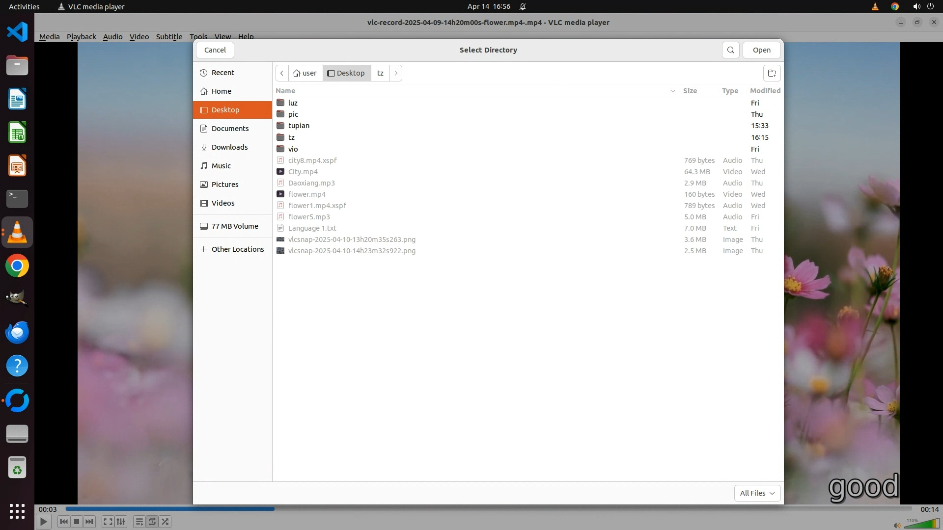
Task: Click the create new folder icon
Action: click(772, 74)
